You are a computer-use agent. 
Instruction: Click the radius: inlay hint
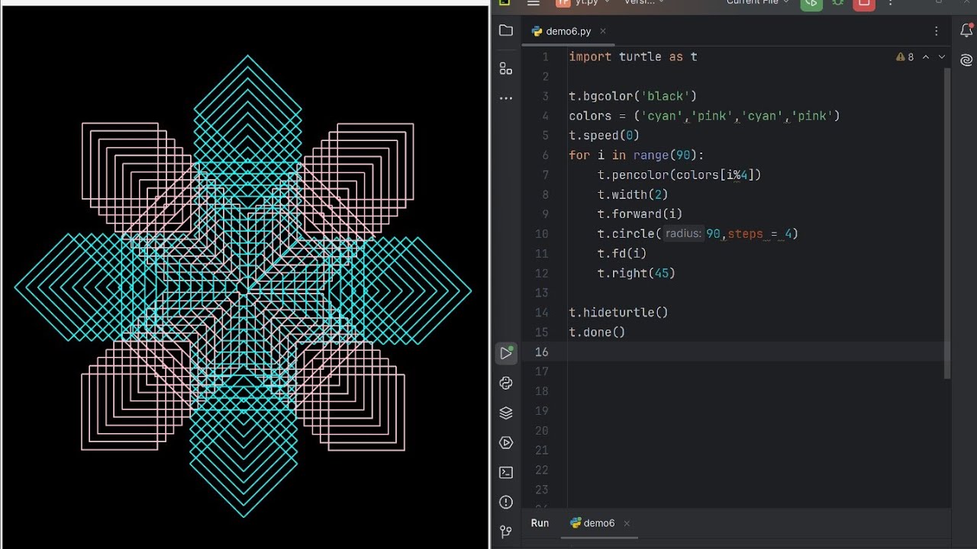pyautogui.click(x=682, y=233)
